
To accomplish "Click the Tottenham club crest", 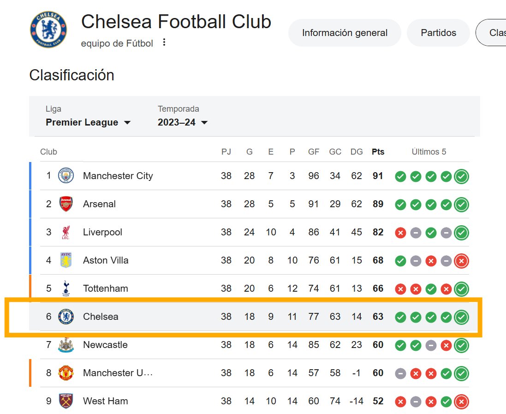I will click(66, 288).
